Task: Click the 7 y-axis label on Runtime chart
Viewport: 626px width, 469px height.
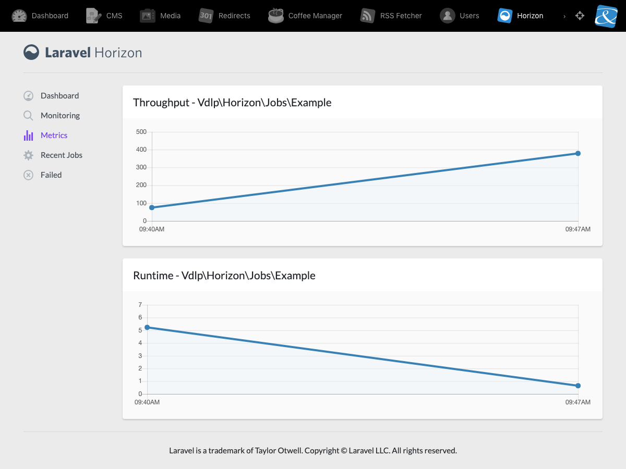Action: [140, 305]
